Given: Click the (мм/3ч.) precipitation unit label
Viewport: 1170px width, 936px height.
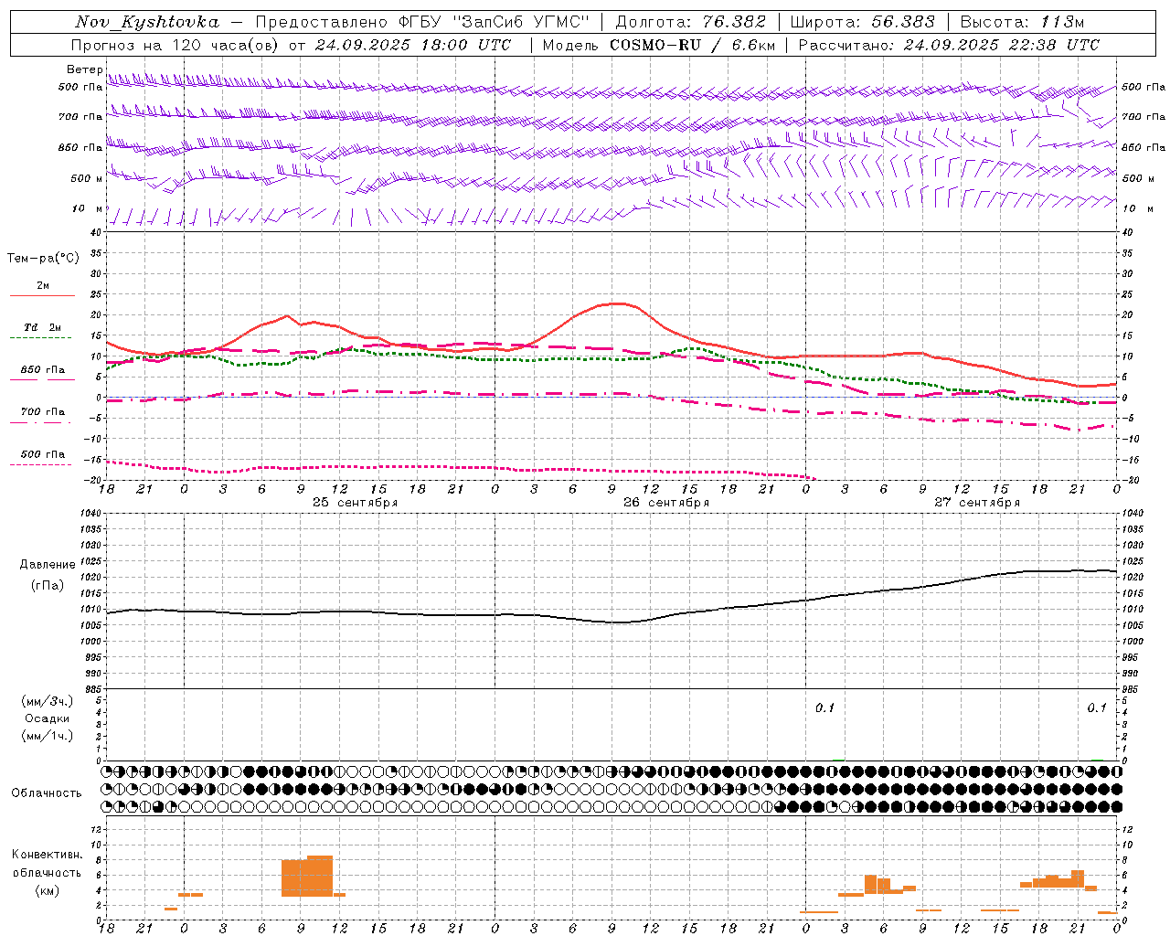Looking at the screenshot, I should (47, 701).
